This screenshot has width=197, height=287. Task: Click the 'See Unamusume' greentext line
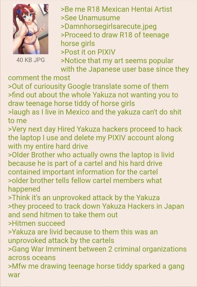click(90, 18)
